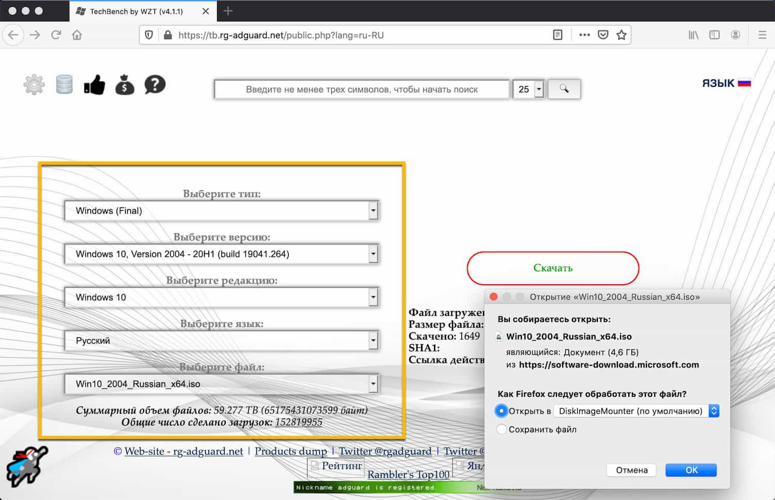
Task: Open page actions three-dot menu
Action: pos(584,35)
